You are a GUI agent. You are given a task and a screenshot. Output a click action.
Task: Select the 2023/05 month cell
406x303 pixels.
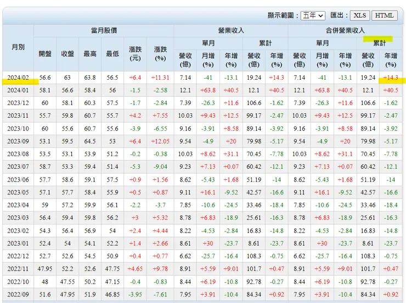point(18,192)
